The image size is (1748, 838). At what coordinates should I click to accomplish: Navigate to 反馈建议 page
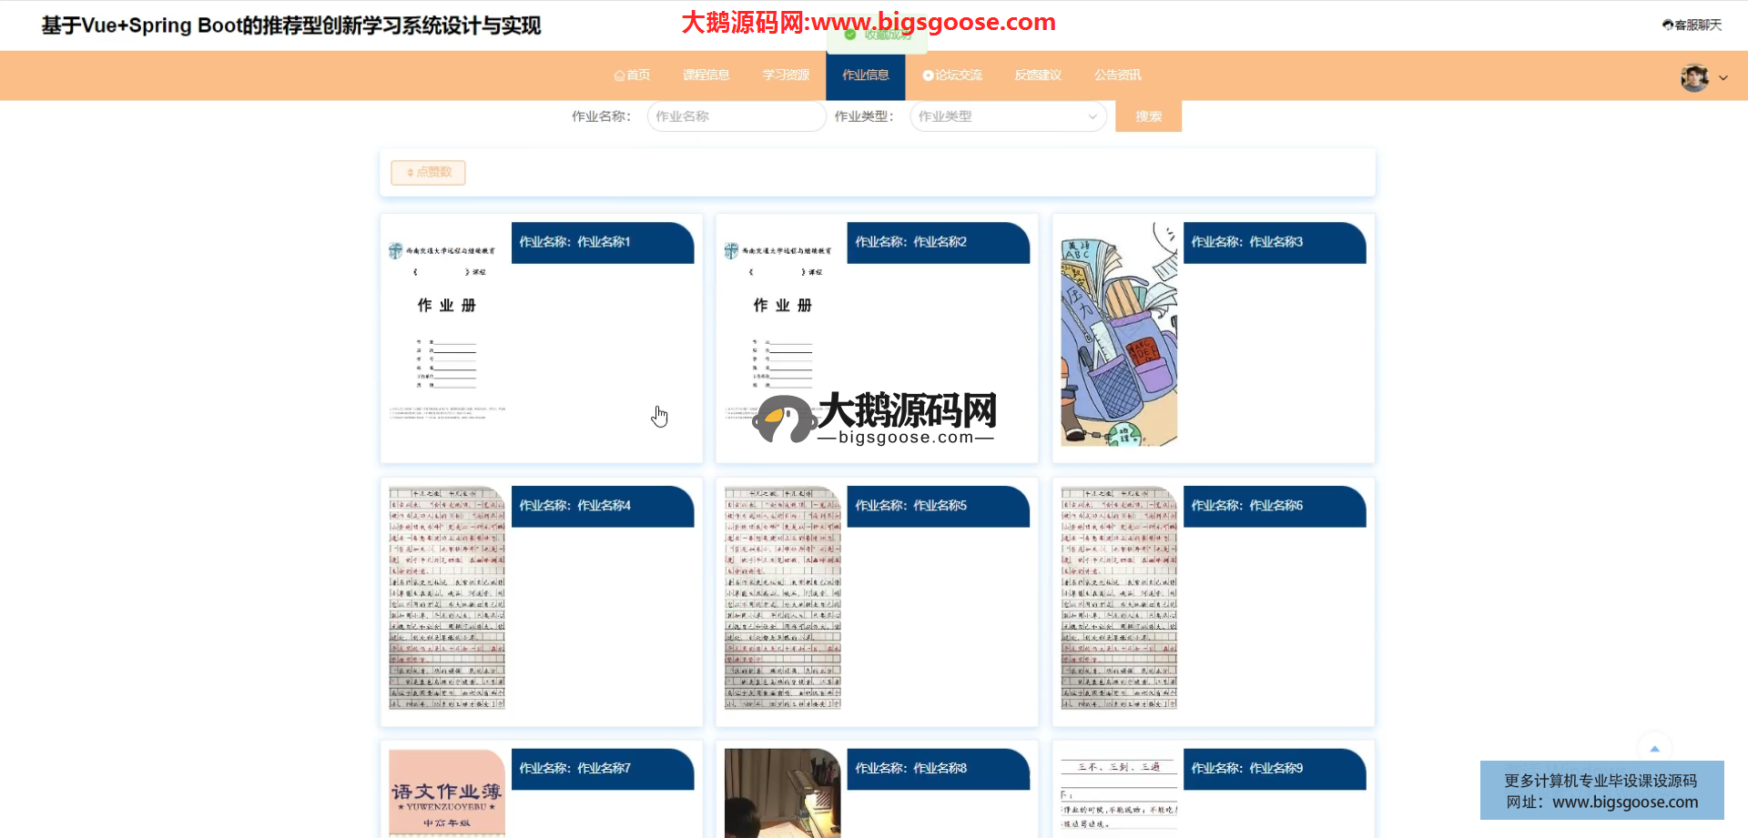pyautogui.click(x=1038, y=76)
